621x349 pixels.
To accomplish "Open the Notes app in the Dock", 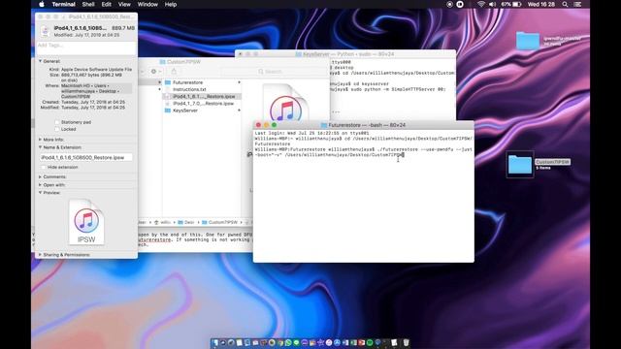I will 240,342.
